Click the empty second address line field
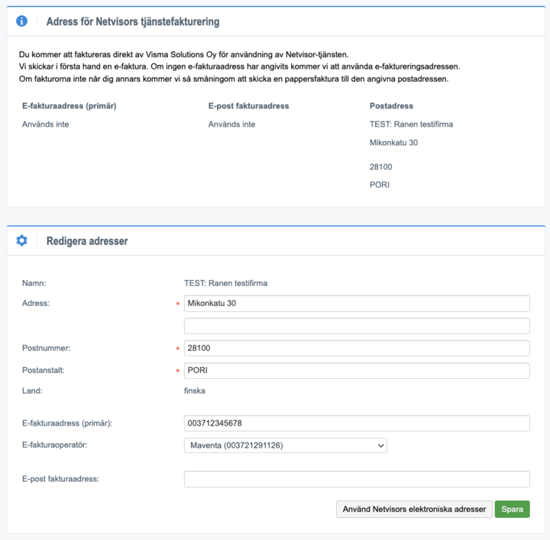 [357, 326]
